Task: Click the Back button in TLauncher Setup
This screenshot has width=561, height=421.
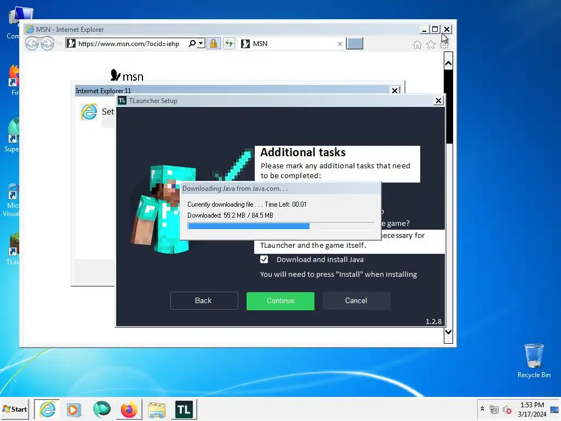Action: [x=204, y=301]
